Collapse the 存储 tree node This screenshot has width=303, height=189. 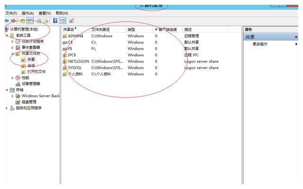pos(7,90)
